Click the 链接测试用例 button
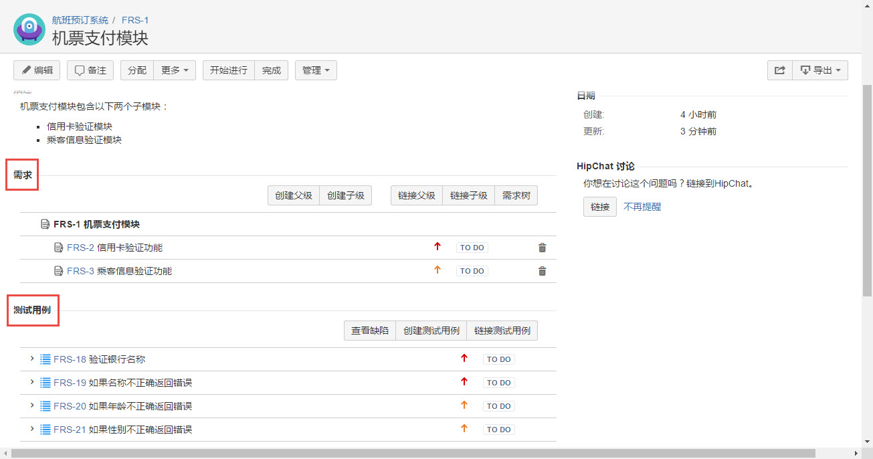The width and height of the screenshot is (873, 459). point(502,331)
